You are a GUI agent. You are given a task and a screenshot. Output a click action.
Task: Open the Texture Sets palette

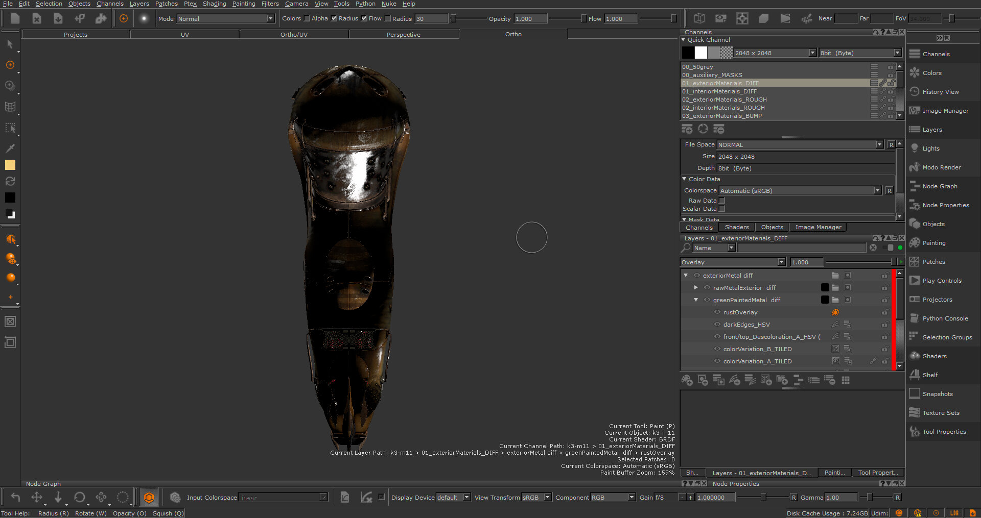[x=941, y=413]
